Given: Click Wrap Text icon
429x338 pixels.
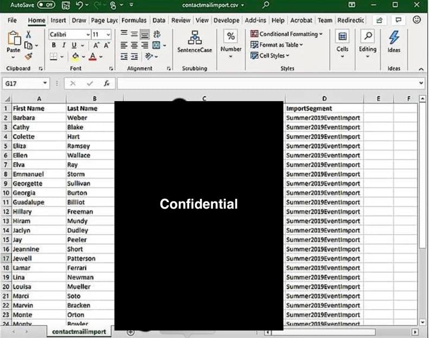Looking at the screenshot, I should [x=157, y=34].
